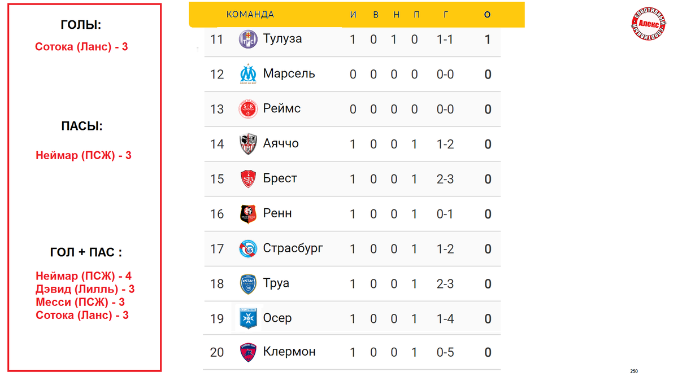The height and width of the screenshot is (381, 678).
Task: Click Сотока (Ланс) - 3 under ГОЛЫ
Action: (81, 47)
